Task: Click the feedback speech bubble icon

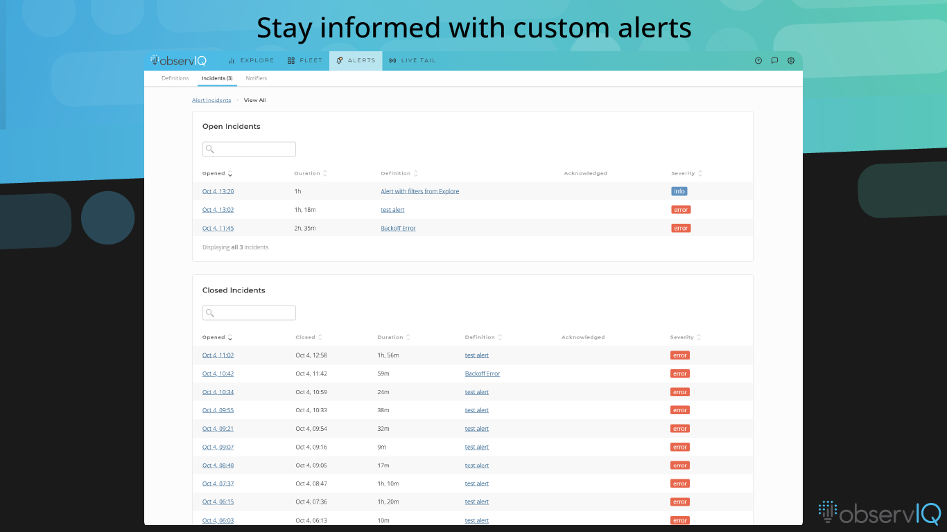Action: 774,60
